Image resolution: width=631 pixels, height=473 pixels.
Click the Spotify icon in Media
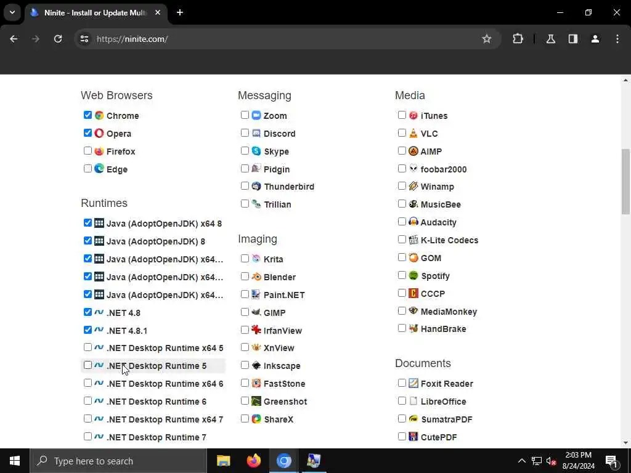[x=413, y=275]
